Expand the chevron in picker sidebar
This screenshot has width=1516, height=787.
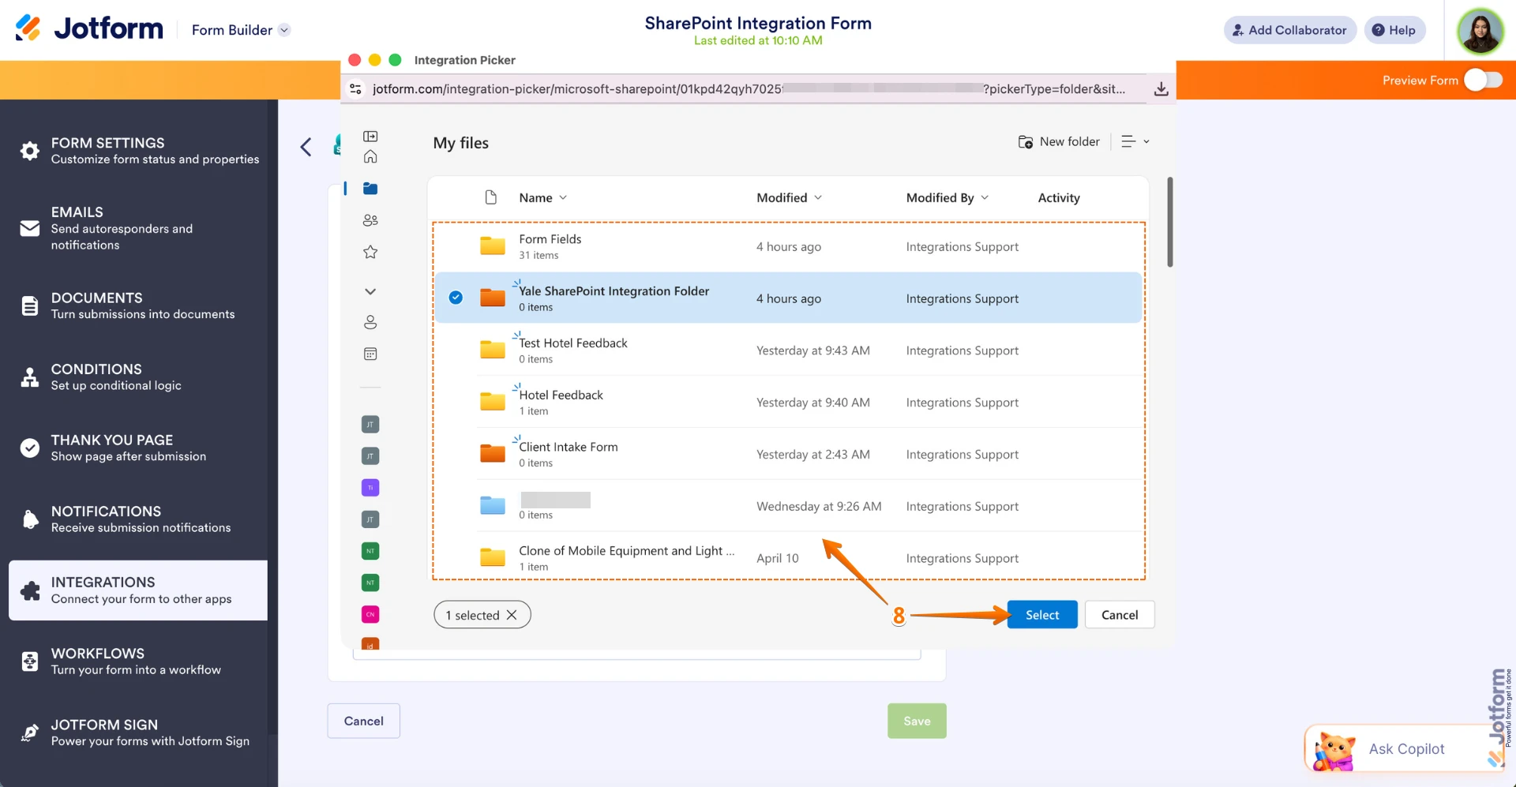(x=370, y=291)
